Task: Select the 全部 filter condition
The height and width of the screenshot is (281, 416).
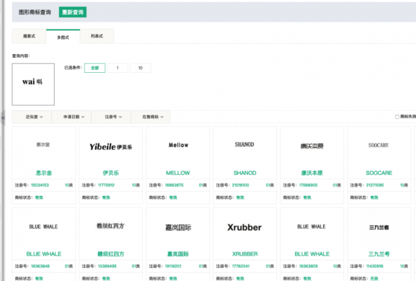Action: click(95, 68)
